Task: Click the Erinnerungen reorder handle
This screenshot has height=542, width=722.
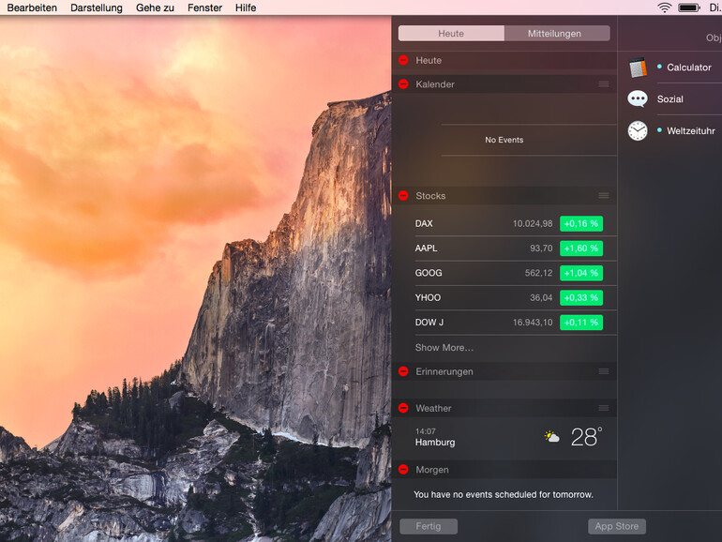Action: [x=604, y=371]
